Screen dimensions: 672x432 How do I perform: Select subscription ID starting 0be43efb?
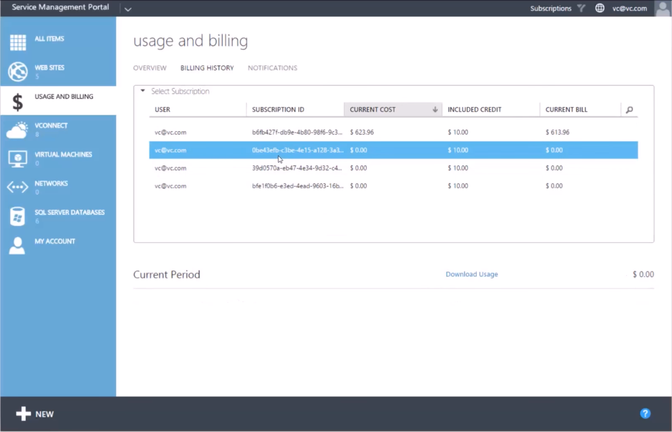coord(297,150)
